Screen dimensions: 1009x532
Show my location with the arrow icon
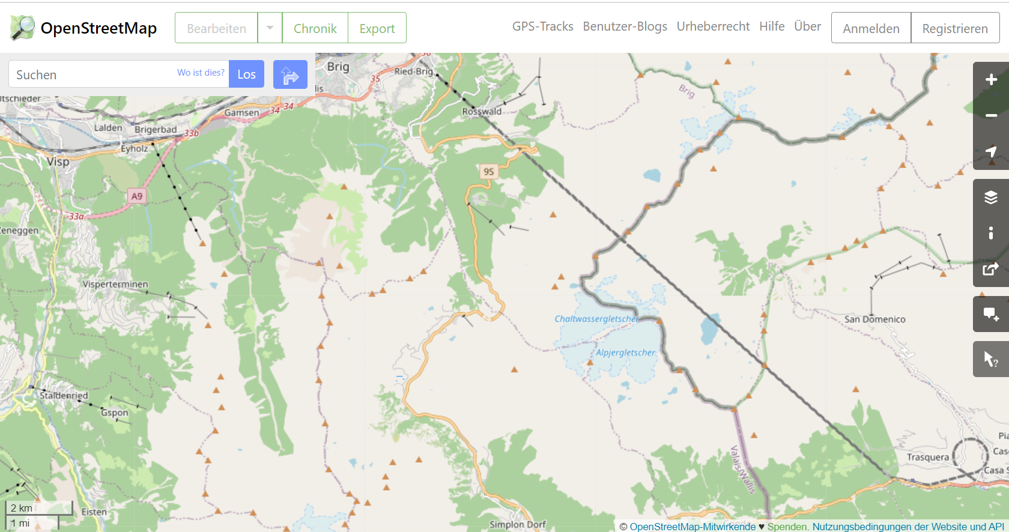991,151
